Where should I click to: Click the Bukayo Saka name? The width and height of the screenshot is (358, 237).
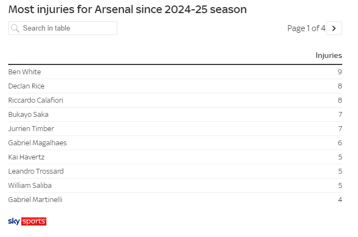(28, 115)
